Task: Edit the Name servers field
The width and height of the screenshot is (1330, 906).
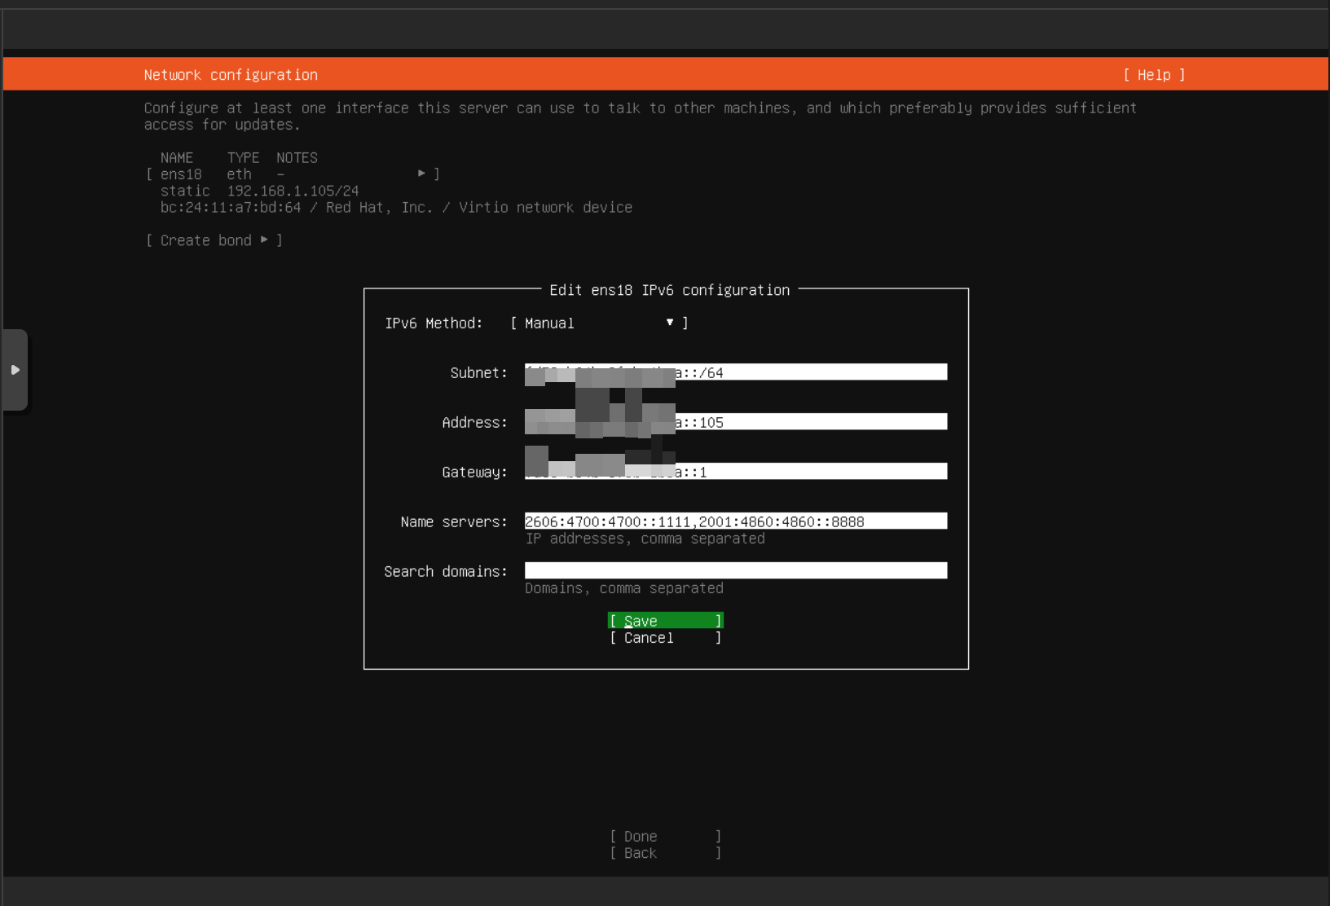Action: 735,521
